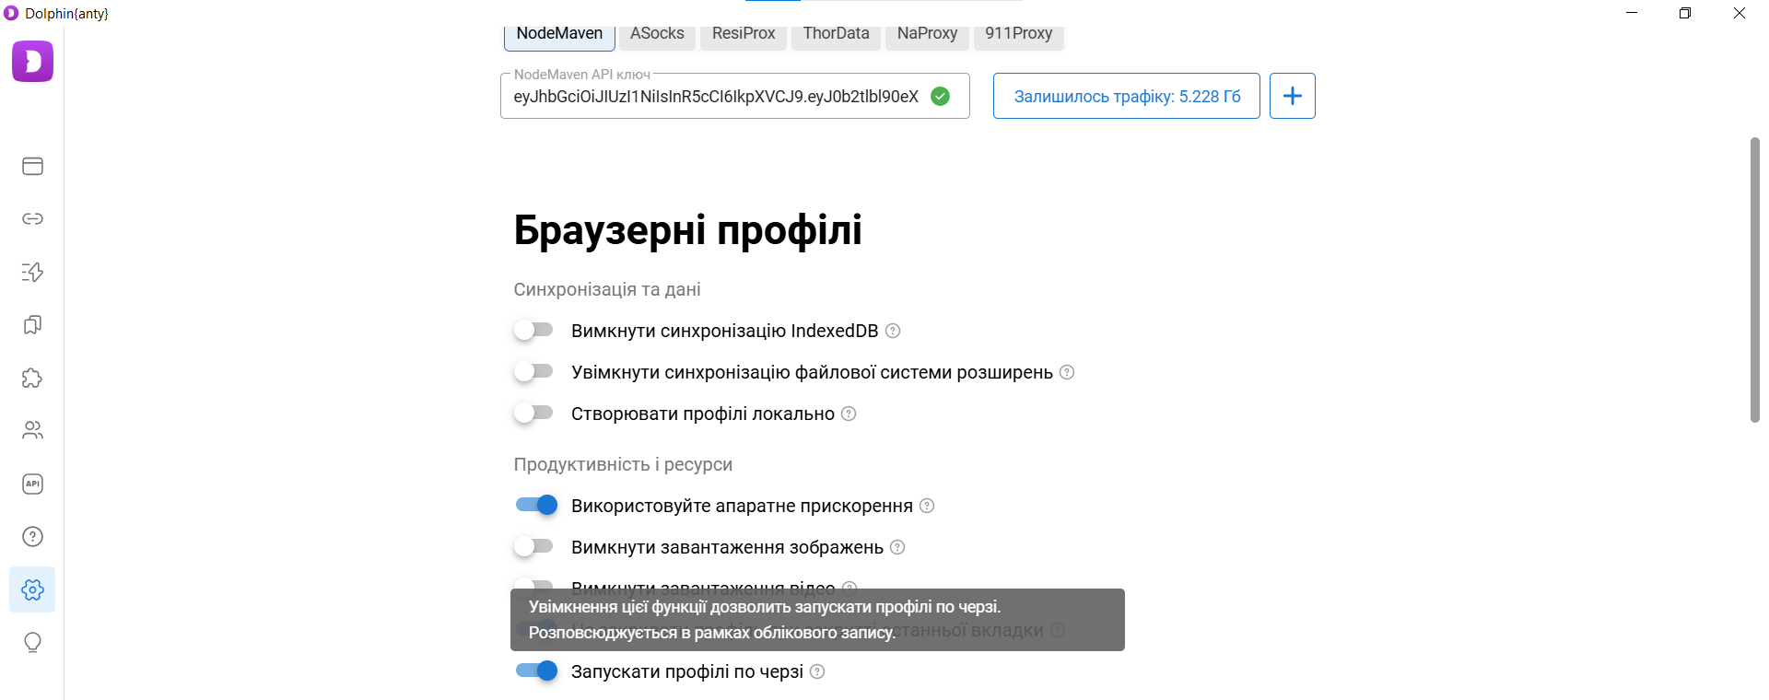Enable extensions filesystem synchronization switch
The image size is (1769, 700).
click(533, 371)
